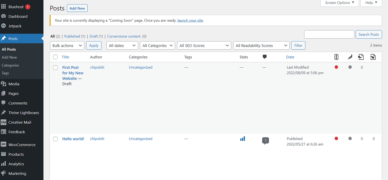The width and height of the screenshot is (388, 180).
Task: Check the Hello world! post checkbox
Action: [55, 139]
